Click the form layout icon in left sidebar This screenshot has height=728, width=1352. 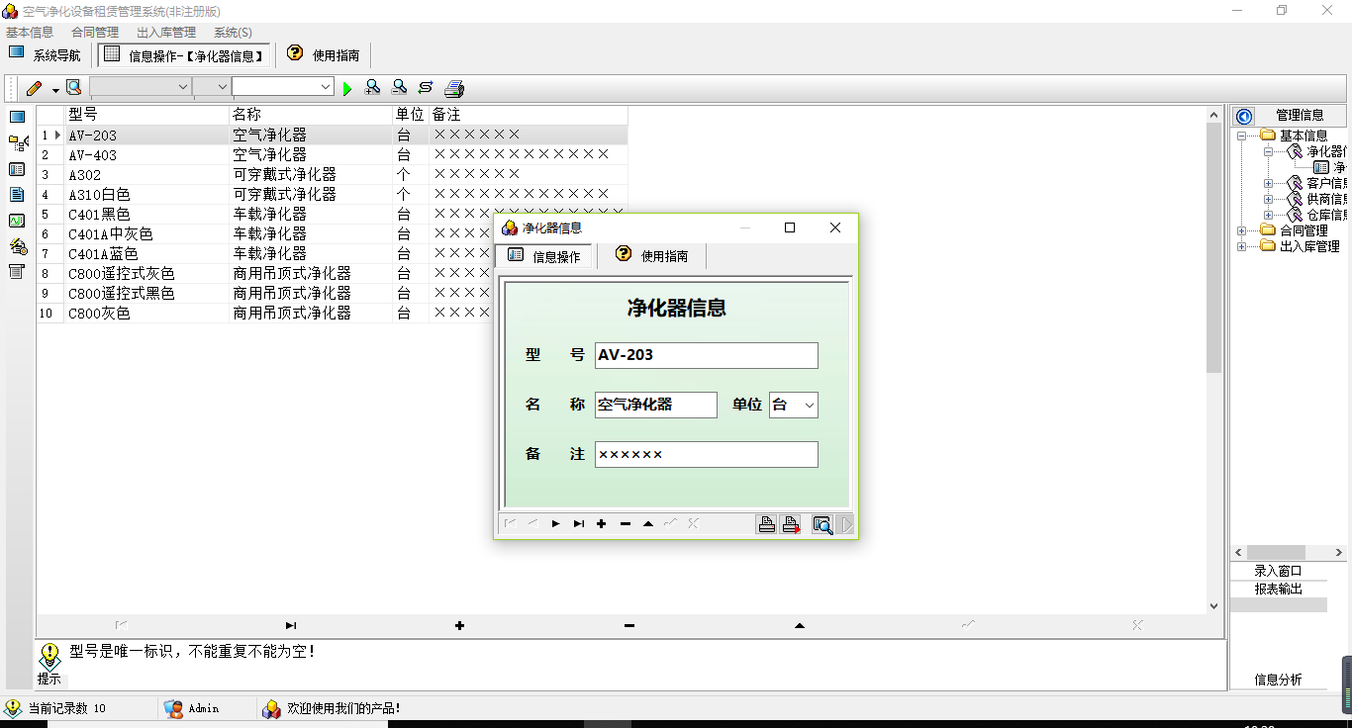coord(17,169)
